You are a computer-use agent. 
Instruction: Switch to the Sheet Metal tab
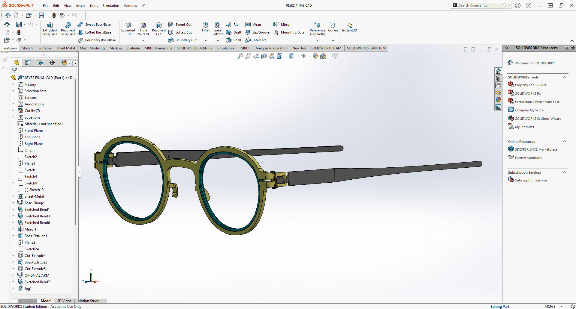click(65, 48)
